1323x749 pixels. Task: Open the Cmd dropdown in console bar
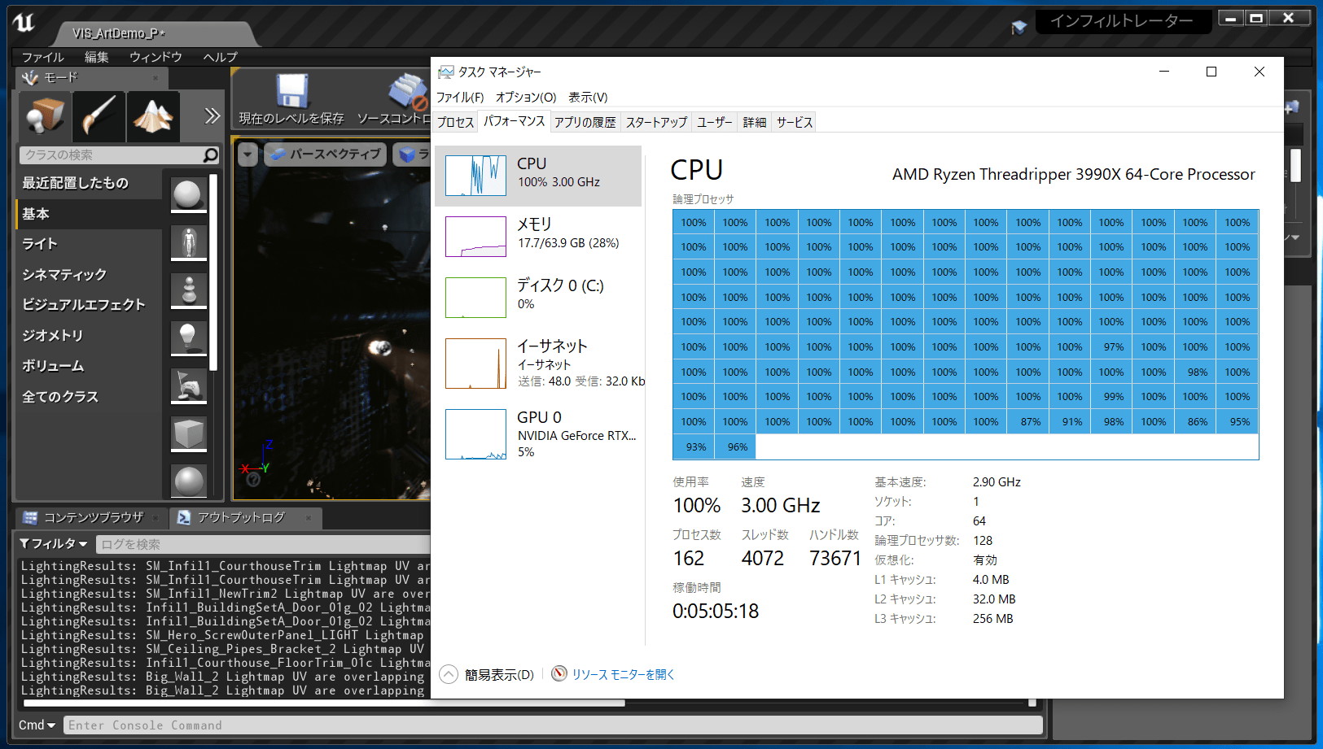click(x=37, y=725)
